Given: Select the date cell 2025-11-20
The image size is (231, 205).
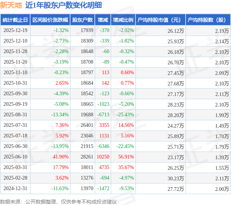Looking at the screenshot, I should point(16,62).
